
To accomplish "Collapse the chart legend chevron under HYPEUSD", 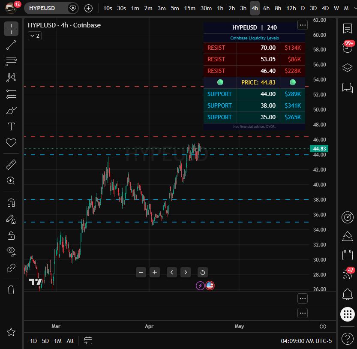I will click(x=34, y=36).
